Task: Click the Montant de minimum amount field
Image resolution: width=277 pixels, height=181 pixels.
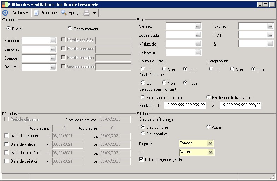Action: click(x=185, y=105)
